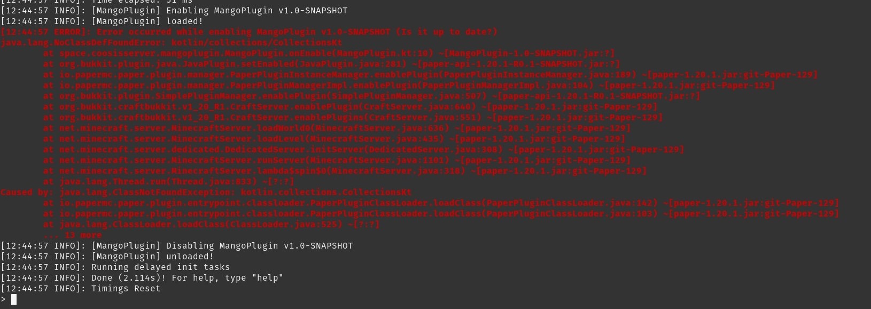Click the "Enabling MangoPlugin v1.0-SNAPSHOT" log line
The height and width of the screenshot is (309, 871).
[x=174, y=11]
